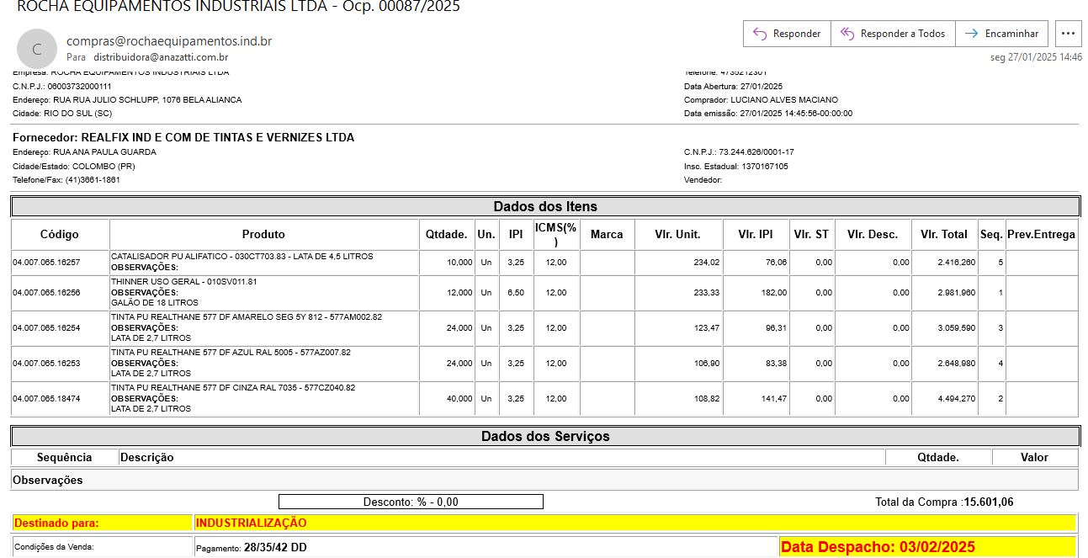Click the Responder reply button
Viewport: 1088px width, 558px height.
787,34
